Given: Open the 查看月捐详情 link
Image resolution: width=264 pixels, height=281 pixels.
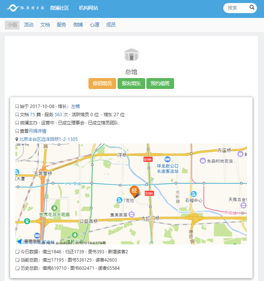Looking at the screenshot, I should pyautogui.click(x=33, y=131).
